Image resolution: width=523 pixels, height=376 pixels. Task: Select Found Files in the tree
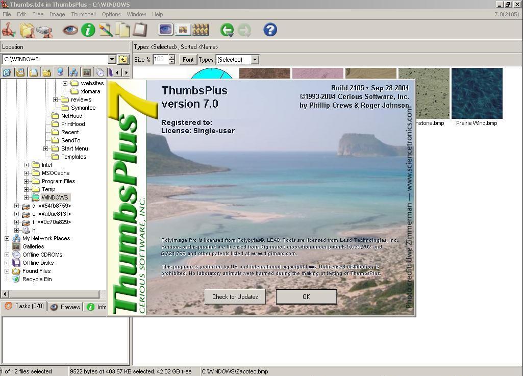pyautogui.click(x=36, y=271)
